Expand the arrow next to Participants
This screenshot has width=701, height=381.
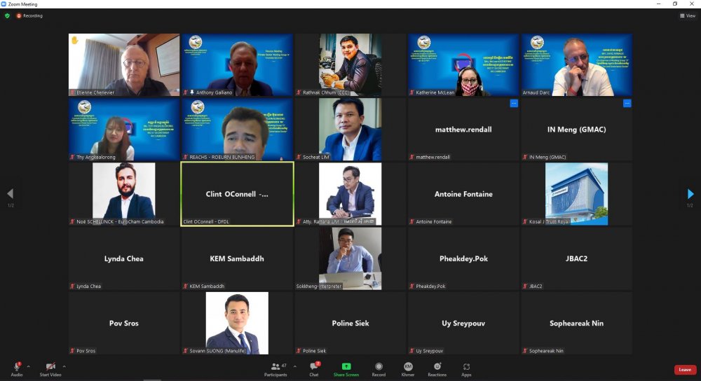(x=294, y=366)
